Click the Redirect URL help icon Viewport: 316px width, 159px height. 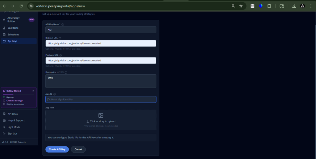(x=60, y=38)
